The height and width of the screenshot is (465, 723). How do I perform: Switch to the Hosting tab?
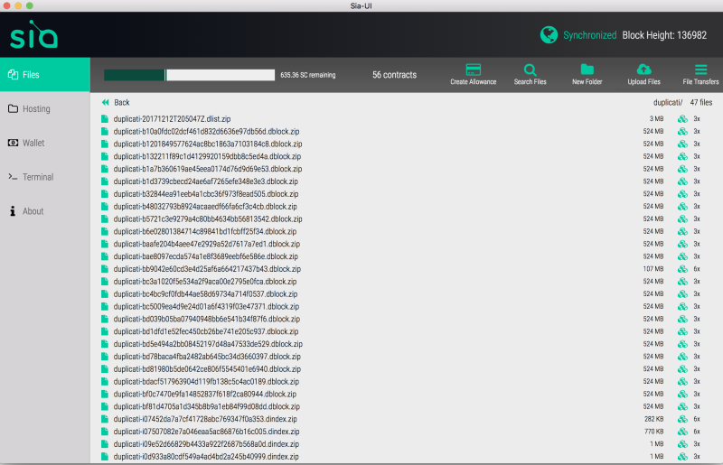coord(44,108)
